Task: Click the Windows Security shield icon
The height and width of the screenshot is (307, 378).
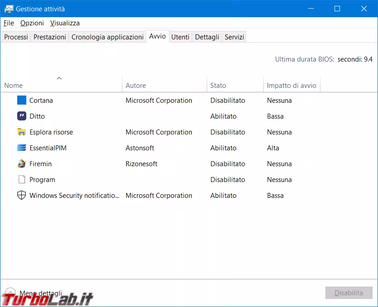Action: pyautogui.click(x=22, y=196)
